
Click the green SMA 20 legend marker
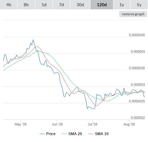click(64, 134)
